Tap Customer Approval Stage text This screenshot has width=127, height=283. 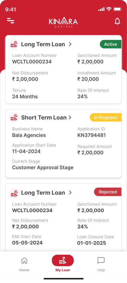tap(43, 167)
